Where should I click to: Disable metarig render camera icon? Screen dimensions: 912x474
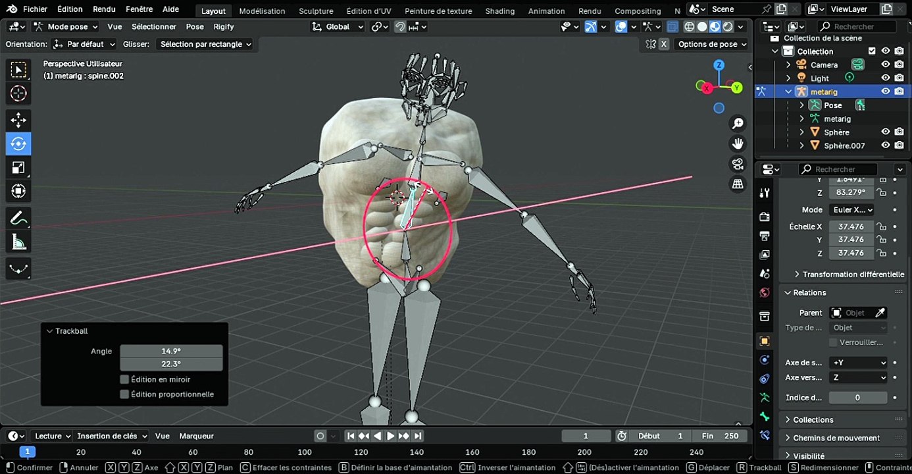tap(899, 92)
